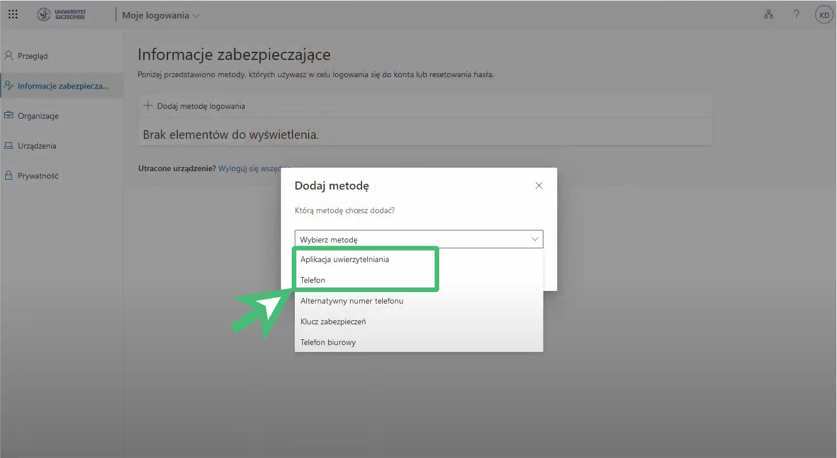Close the Dodaj metodę dialog
The height and width of the screenshot is (458, 837).
[539, 186]
